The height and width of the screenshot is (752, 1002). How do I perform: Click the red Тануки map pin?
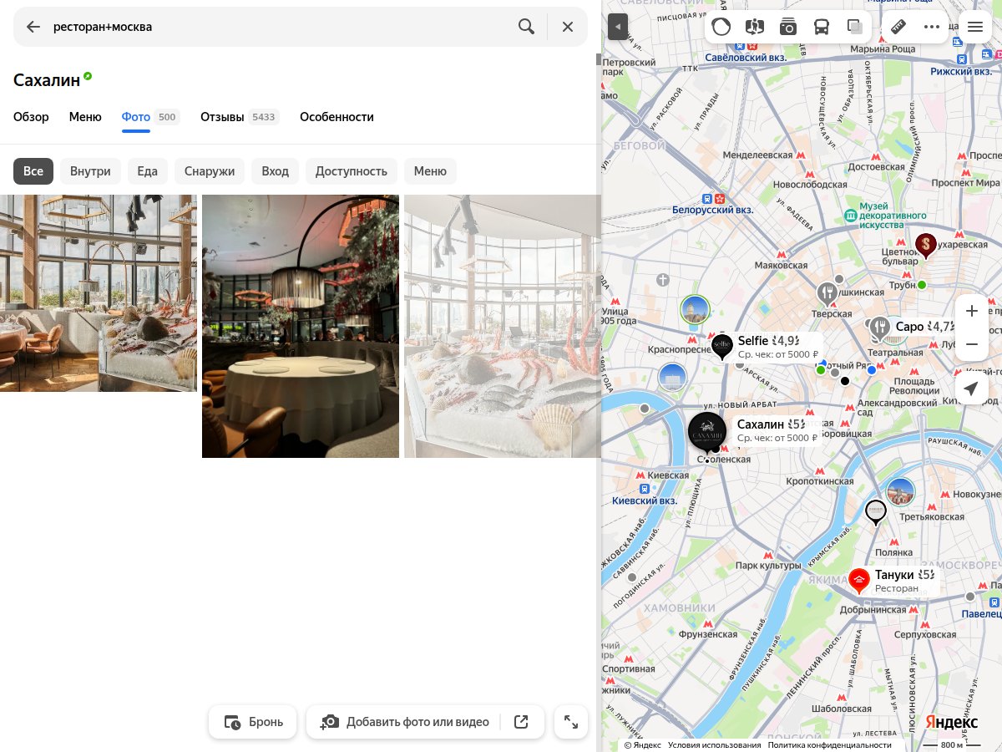pyautogui.click(x=859, y=580)
